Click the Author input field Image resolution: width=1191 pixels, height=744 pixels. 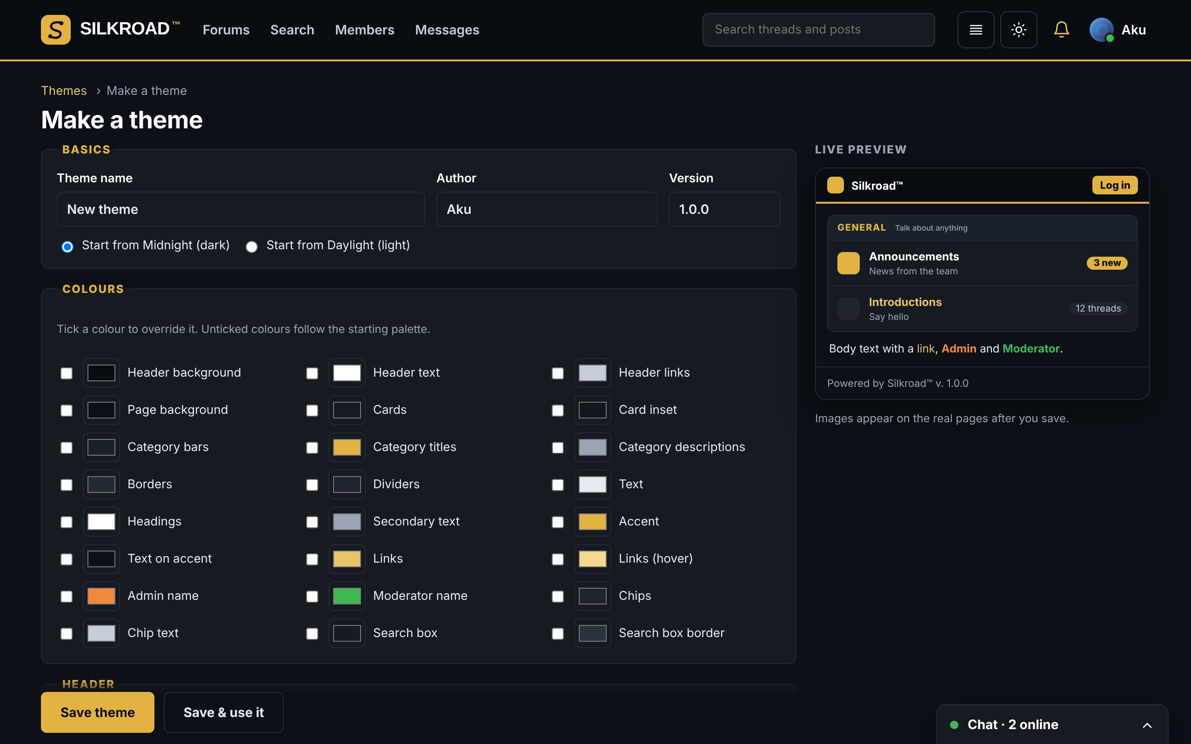(x=547, y=209)
